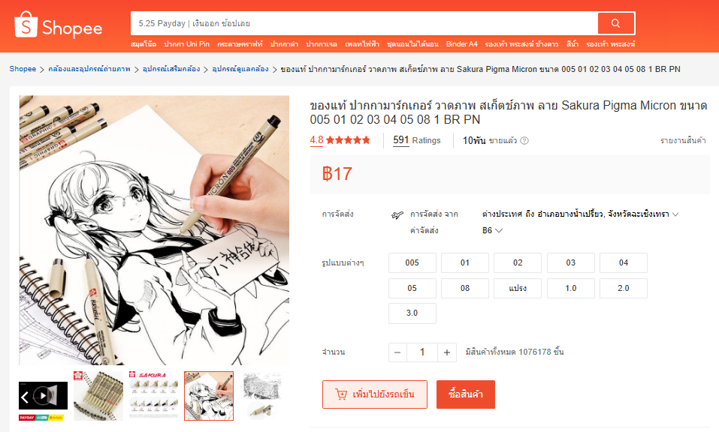Select the 005 variation option
Viewport: 719px width, 432px height.
pos(412,262)
